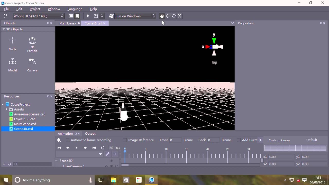Pick the 3D Particle object
The height and width of the screenshot is (185, 329).
click(32, 44)
